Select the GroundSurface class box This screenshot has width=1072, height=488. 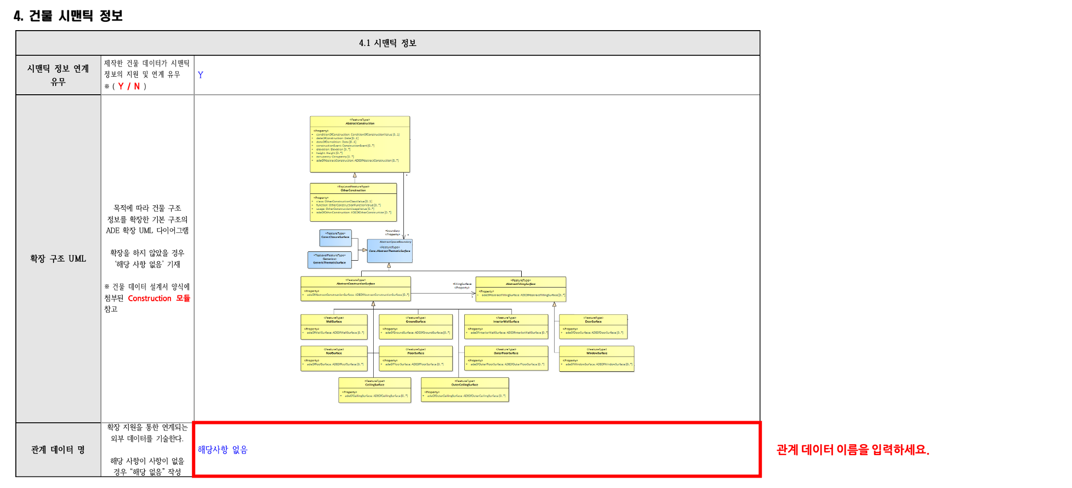click(416, 327)
